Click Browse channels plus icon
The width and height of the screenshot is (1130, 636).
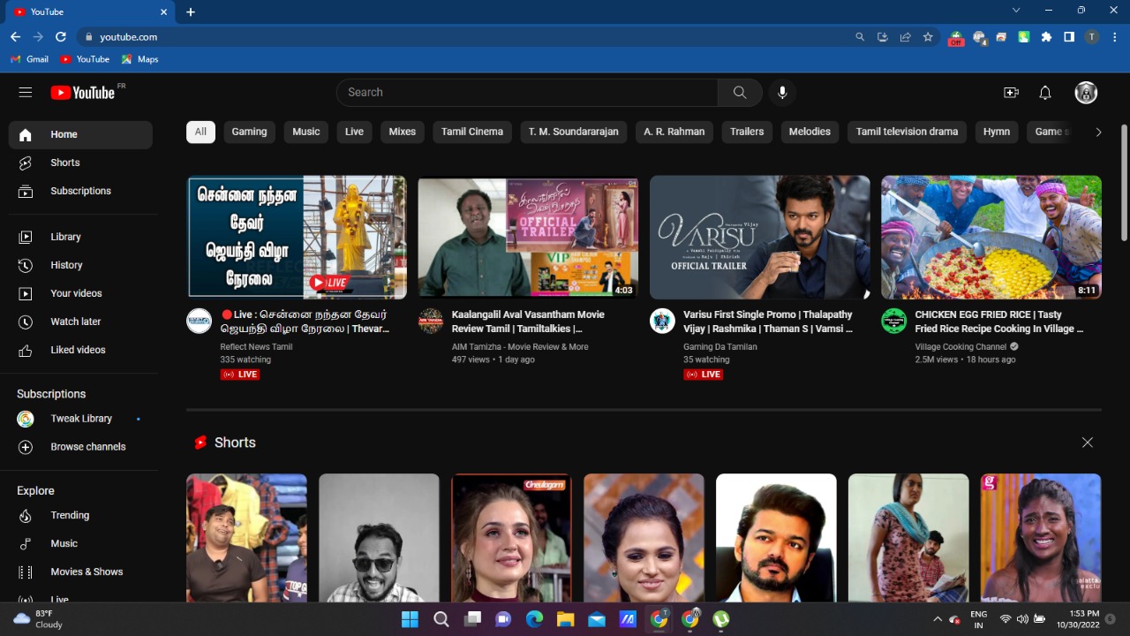26,447
